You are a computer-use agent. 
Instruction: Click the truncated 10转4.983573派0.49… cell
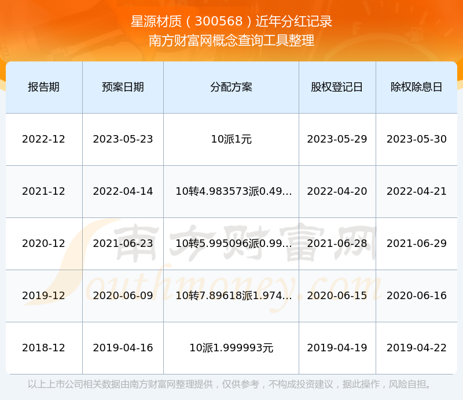click(x=233, y=191)
